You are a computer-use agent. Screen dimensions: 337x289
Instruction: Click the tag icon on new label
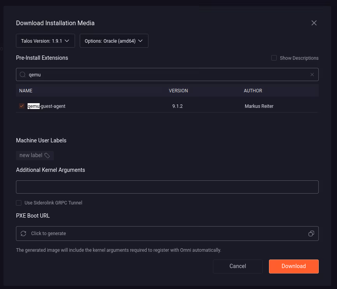pyautogui.click(x=47, y=156)
